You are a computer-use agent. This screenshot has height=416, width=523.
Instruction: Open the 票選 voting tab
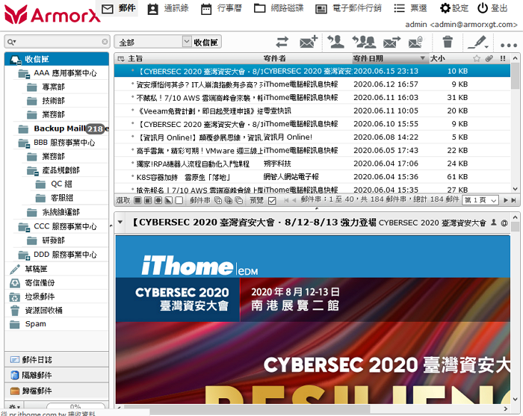410,8
